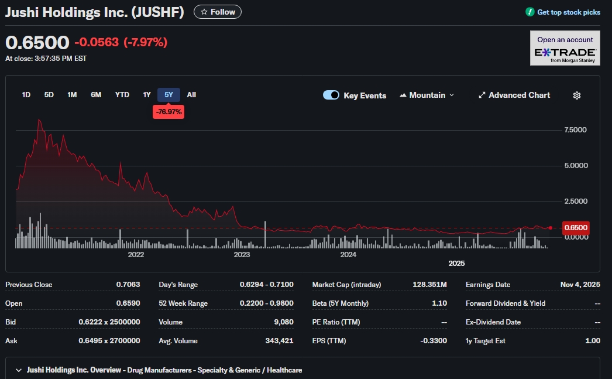Toggle the Key Events switch
Screen dimensions: 612x379
click(x=331, y=95)
